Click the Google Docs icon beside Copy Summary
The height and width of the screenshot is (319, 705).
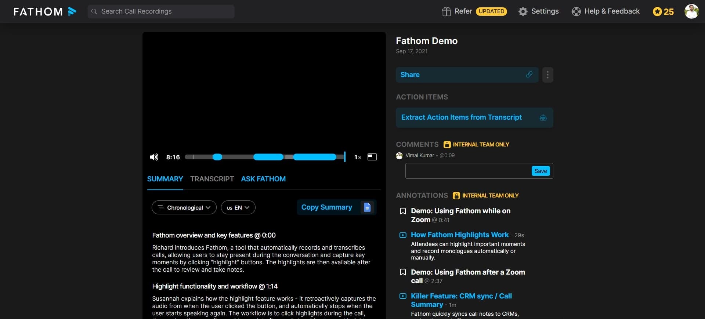point(367,207)
